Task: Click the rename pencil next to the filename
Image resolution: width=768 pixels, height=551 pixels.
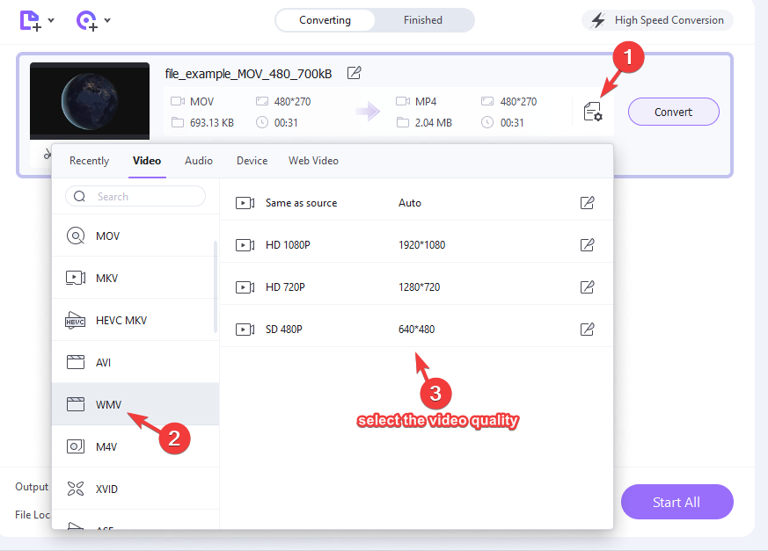Action: point(355,73)
